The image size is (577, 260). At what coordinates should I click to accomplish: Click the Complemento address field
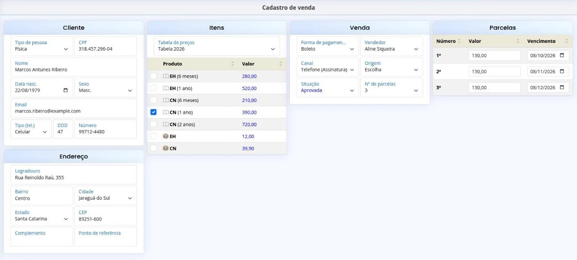(x=42, y=237)
